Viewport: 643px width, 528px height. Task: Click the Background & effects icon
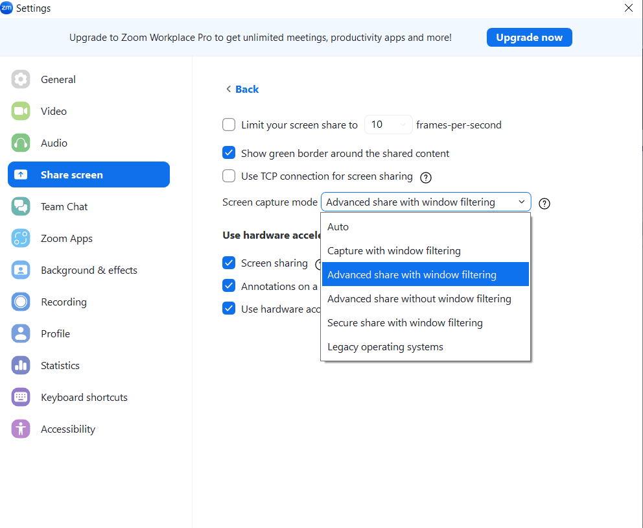pos(21,270)
